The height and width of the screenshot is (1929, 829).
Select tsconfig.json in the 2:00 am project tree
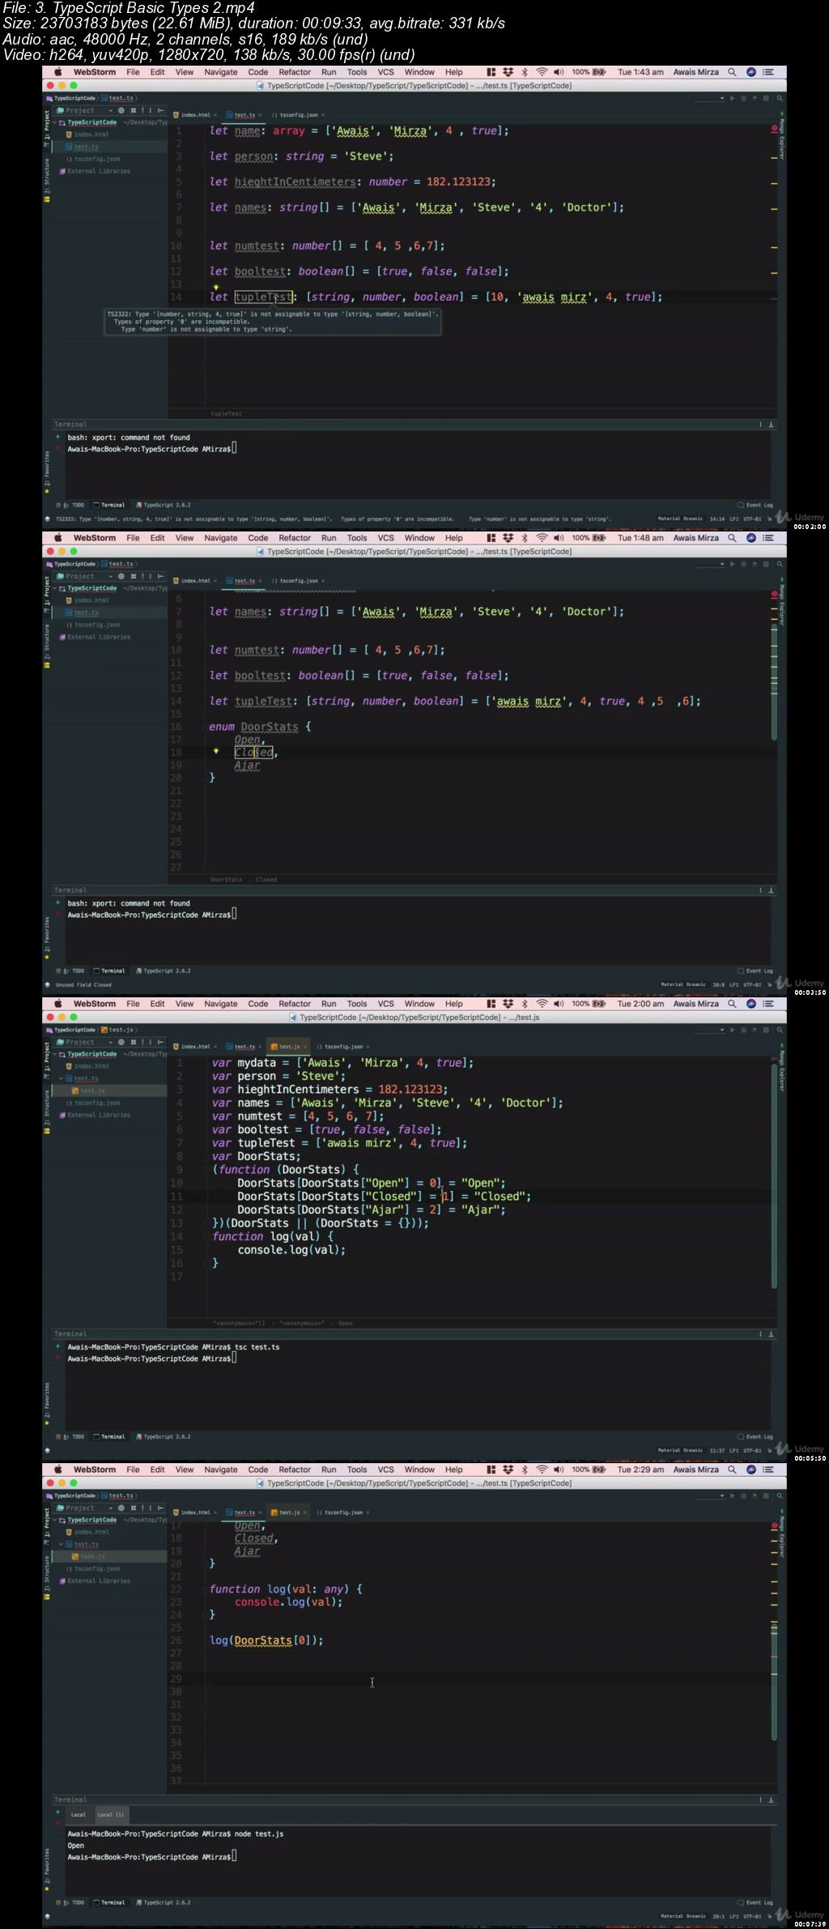[x=93, y=1103]
